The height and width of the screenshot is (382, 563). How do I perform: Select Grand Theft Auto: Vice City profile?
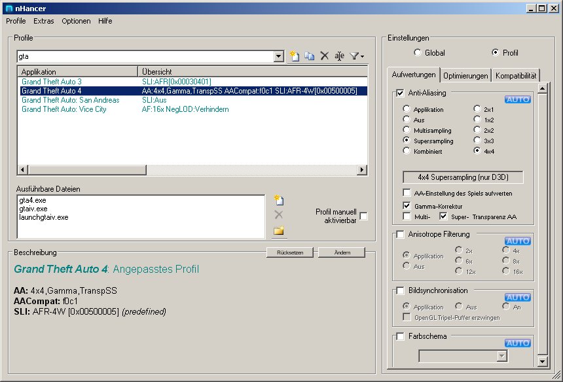coord(64,109)
